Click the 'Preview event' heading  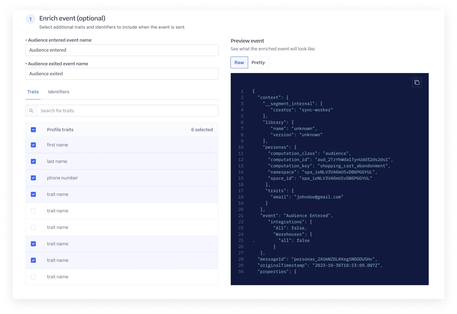point(247,41)
